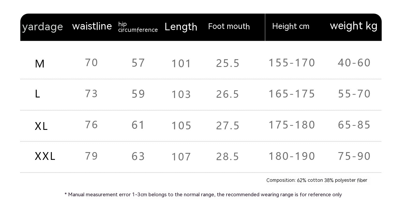Click the 'Foot mouth' column header
Screen dimensions: 402x211
(x=229, y=26)
